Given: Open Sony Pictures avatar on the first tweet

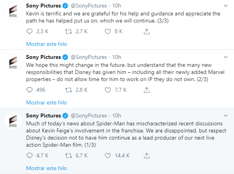Looking at the screenshot, I should point(13,11).
